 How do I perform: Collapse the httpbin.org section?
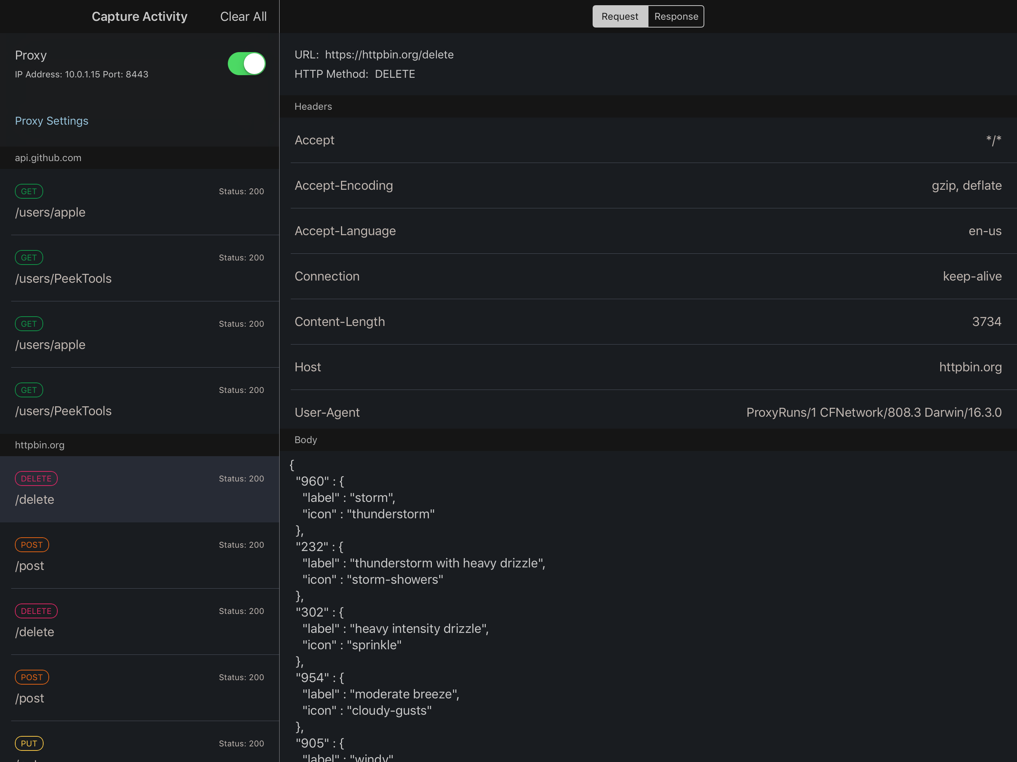point(40,444)
